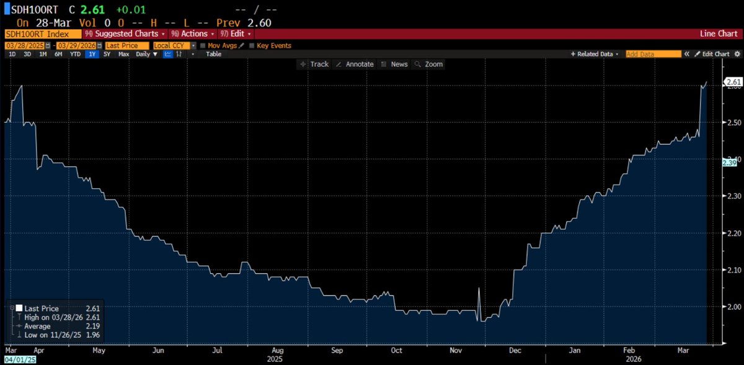This screenshot has width=744, height=365.
Task: Select the 5Y range tab
Action: coord(107,54)
